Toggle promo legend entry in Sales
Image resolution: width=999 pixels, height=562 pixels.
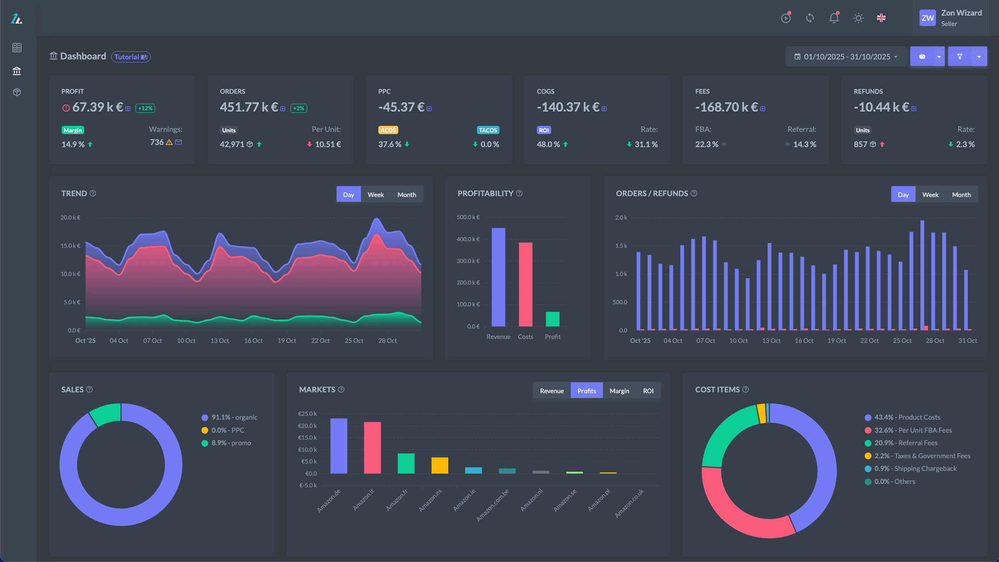(226, 443)
